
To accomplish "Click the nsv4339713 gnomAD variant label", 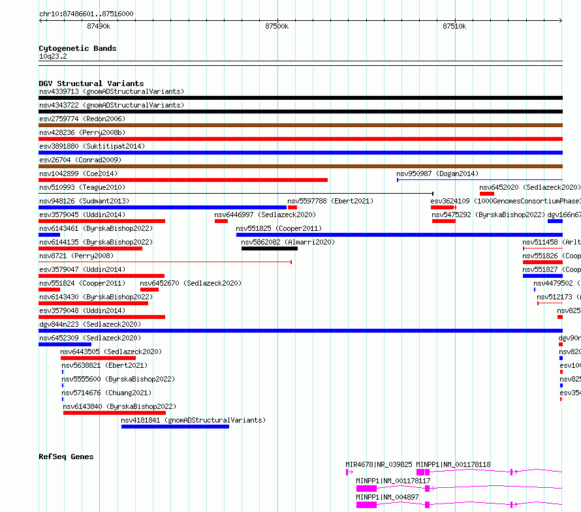I will pos(112,91).
